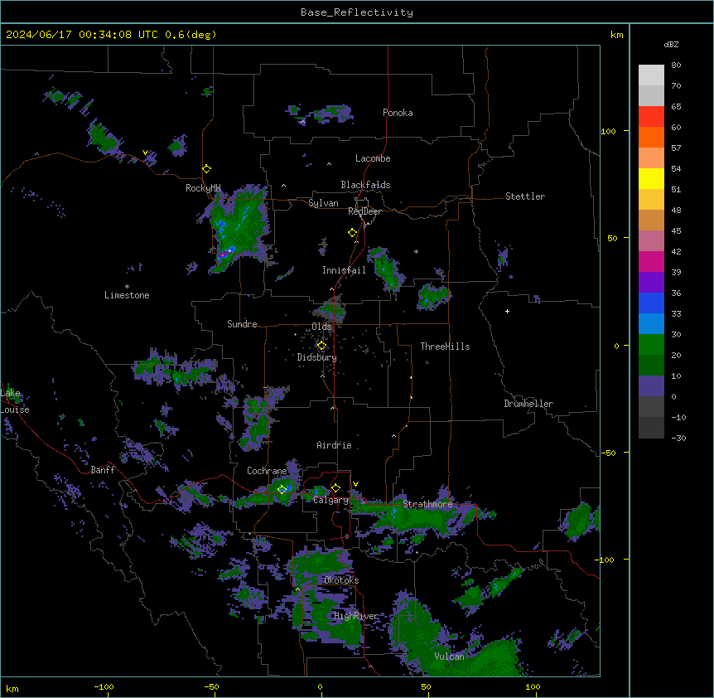The height and width of the screenshot is (698, 714).
Task: Click the Vulcan map label
Action: click(x=449, y=657)
